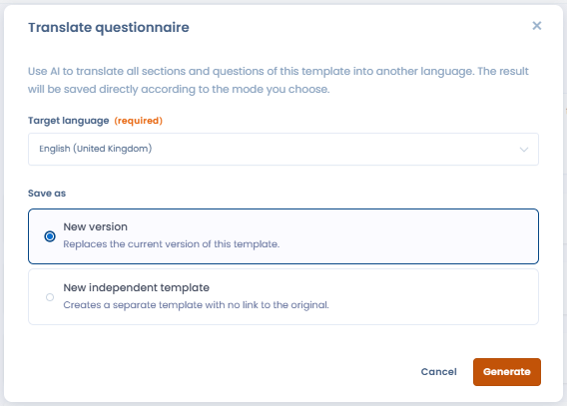Click the Target language field label
This screenshot has height=406, width=567.
68,121
